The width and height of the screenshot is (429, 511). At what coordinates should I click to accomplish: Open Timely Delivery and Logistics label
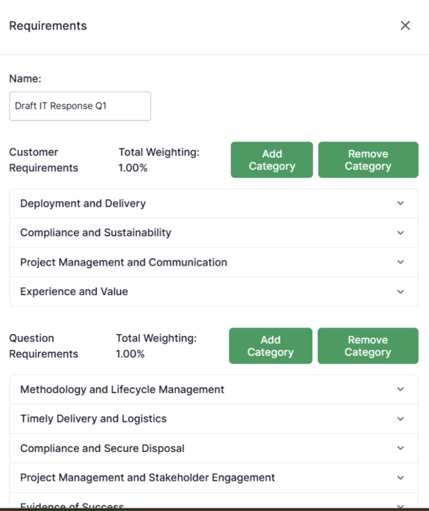point(93,419)
